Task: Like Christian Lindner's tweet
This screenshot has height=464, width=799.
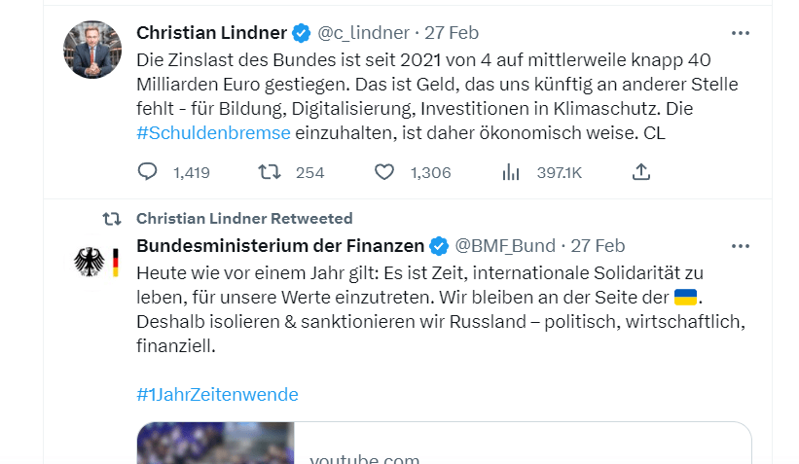Action: [x=384, y=172]
